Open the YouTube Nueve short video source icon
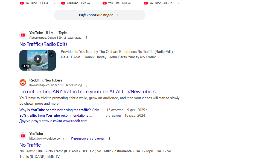The image size is (262, 160). point(104,3)
